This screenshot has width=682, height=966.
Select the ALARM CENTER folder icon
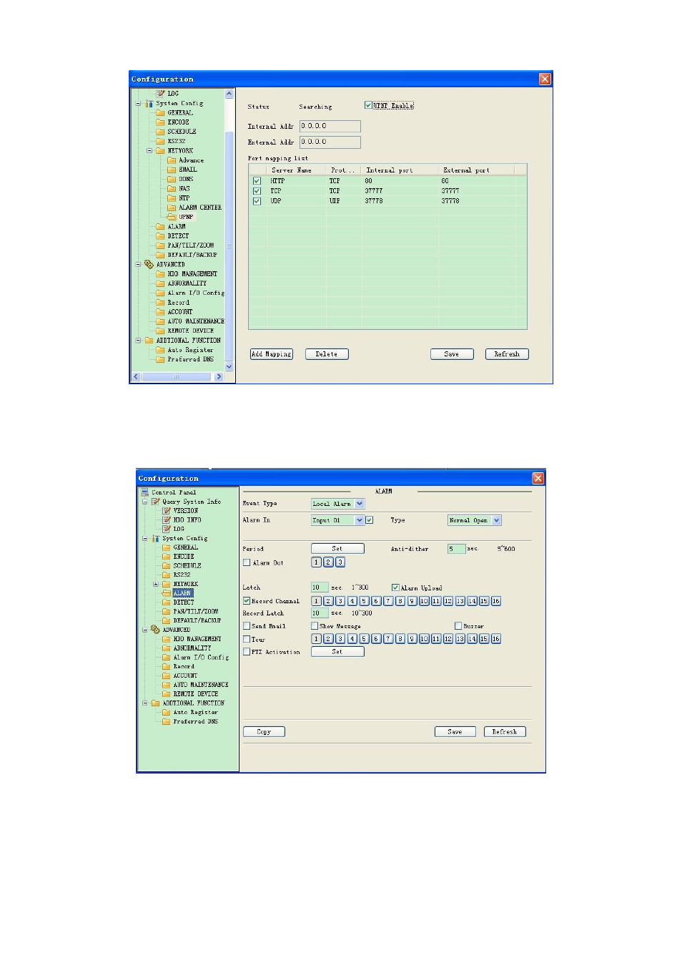[x=172, y=208]
